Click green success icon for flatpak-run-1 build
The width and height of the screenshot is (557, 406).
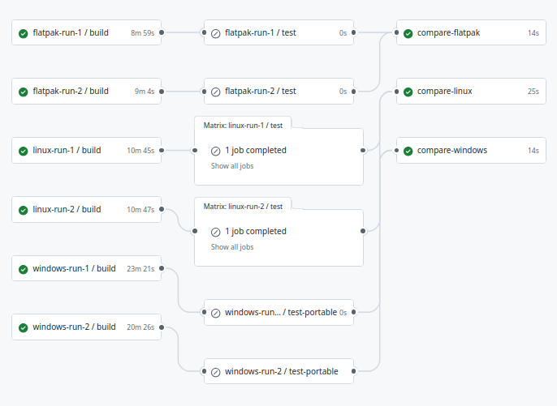23,33
